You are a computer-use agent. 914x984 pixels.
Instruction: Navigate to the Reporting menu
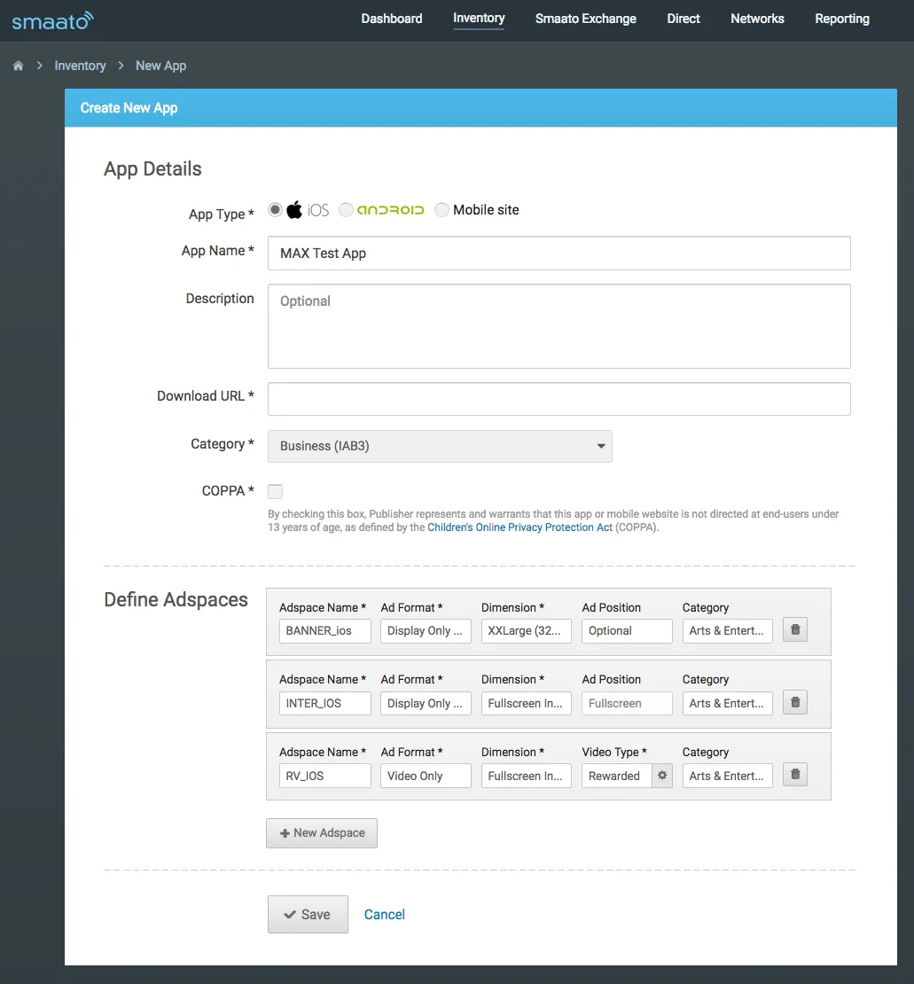[x=841, y=19]
